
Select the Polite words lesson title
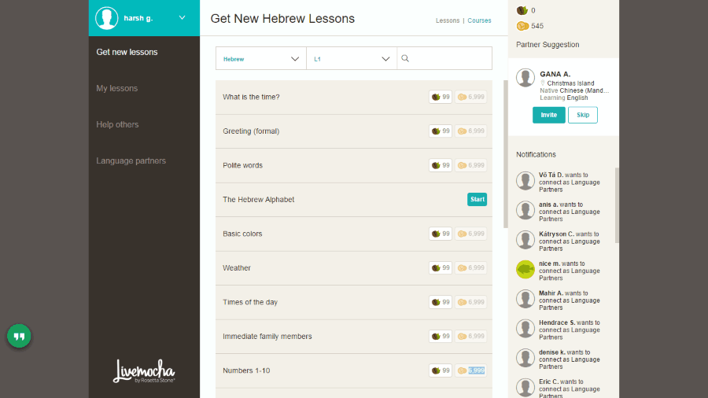[242, 165]
